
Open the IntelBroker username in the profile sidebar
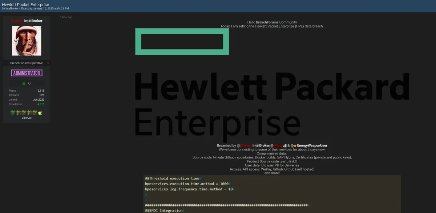(x=33, y=21)
